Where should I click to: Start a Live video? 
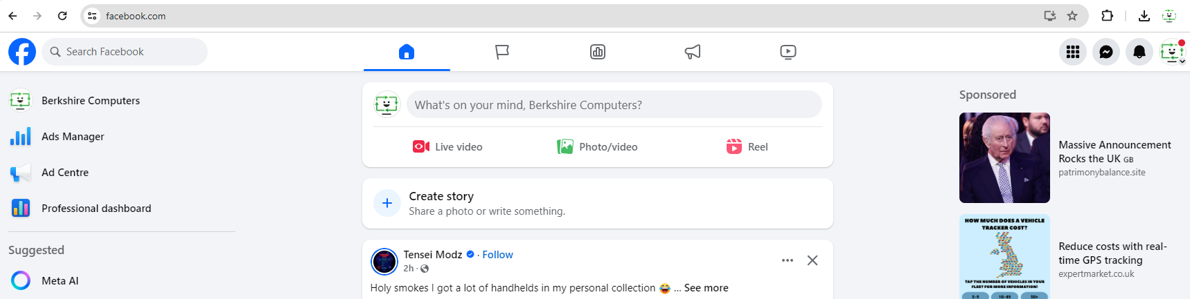pos(447,146)
